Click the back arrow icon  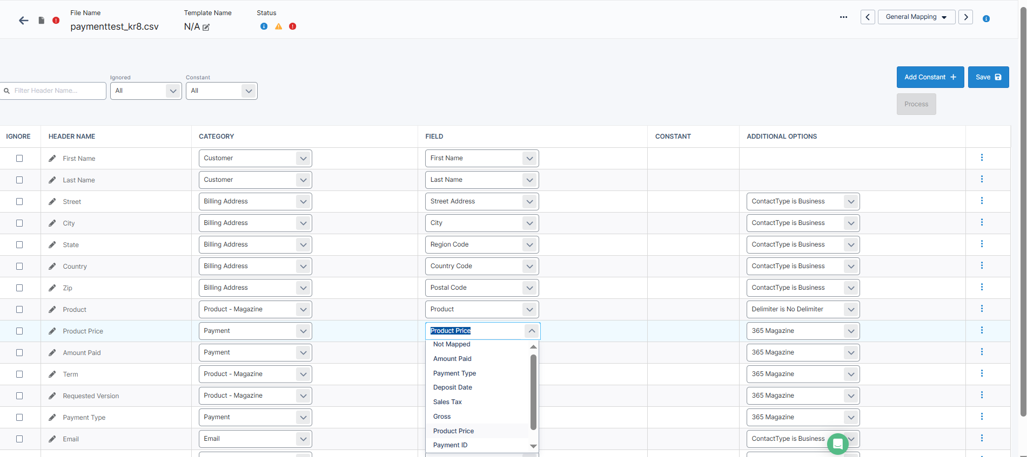[23, 21]
